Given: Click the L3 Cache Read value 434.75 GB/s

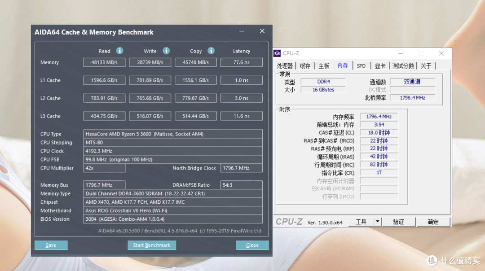Looking at the screenshot, I should [104, 116].
